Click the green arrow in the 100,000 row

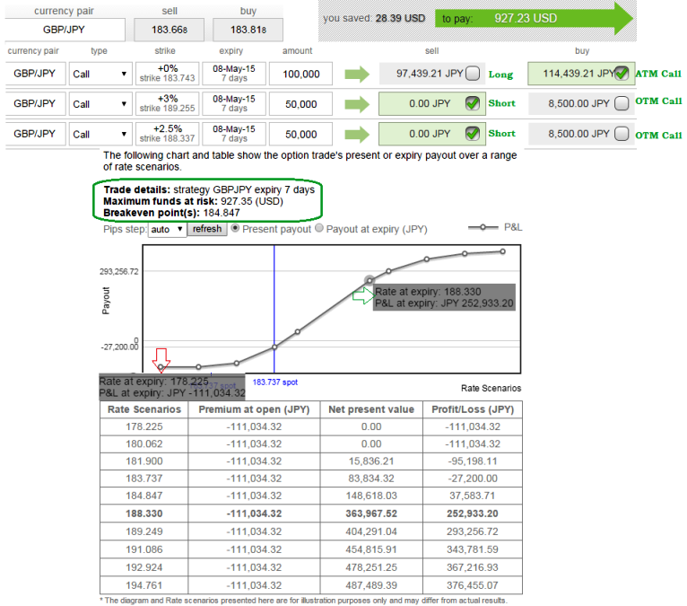point(357,75)
